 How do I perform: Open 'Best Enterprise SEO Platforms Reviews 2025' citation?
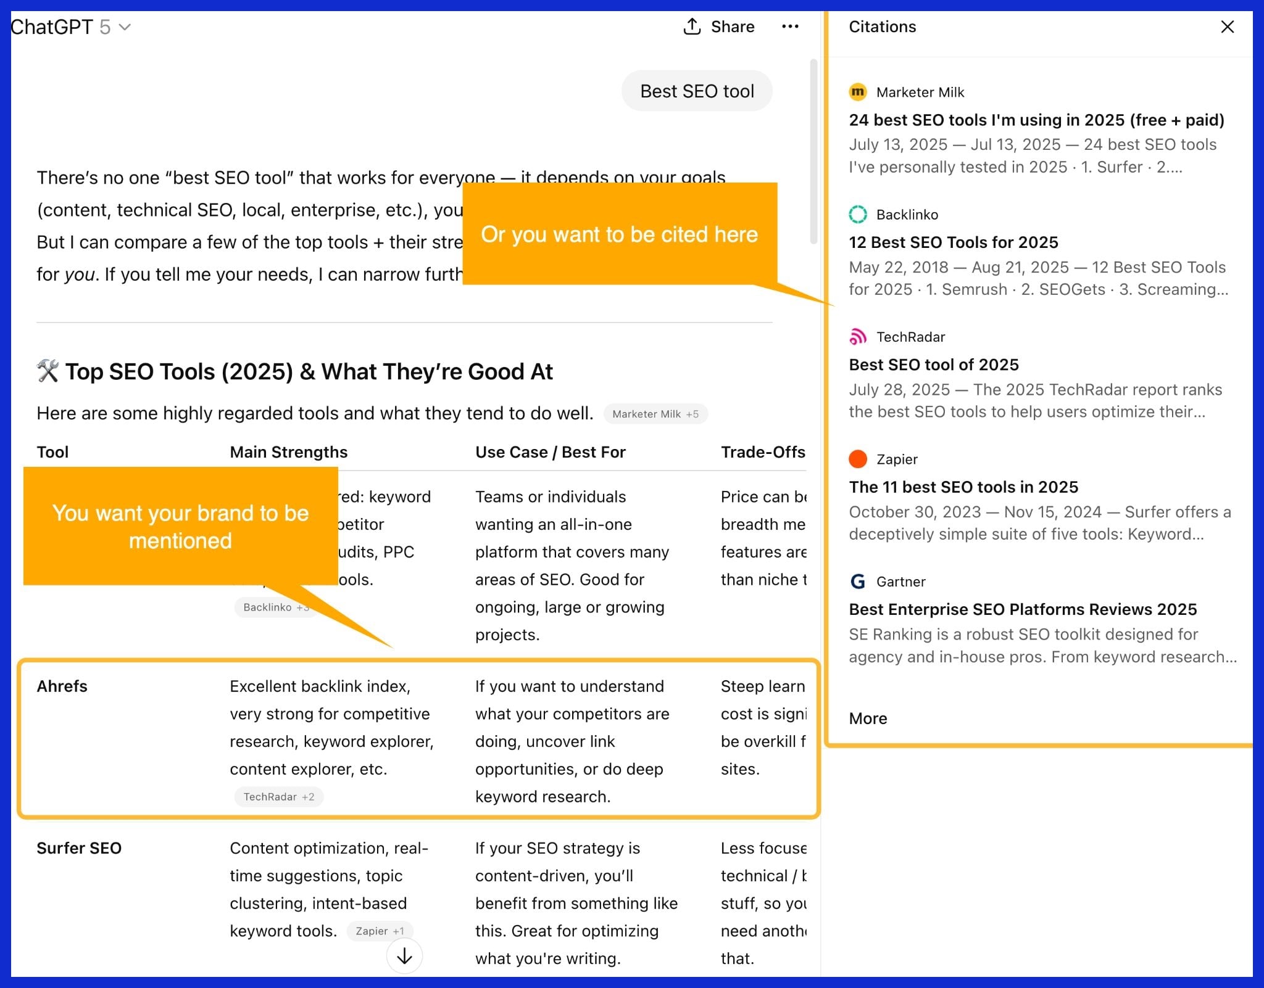pyautogui.click(x=1022, y=609)
